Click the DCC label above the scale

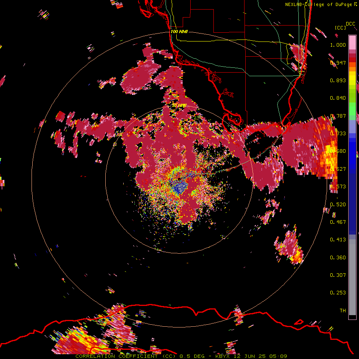351,24
